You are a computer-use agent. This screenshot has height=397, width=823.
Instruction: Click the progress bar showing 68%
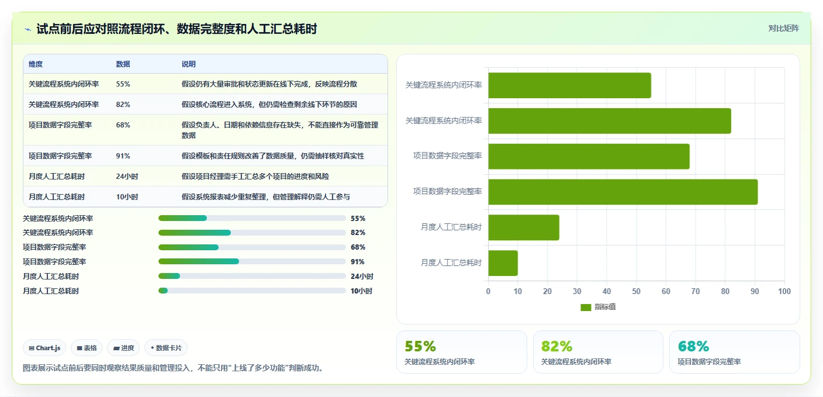[252, 247]
